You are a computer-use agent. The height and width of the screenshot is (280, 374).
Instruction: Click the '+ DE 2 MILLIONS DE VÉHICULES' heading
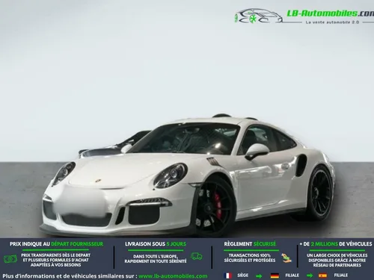pos(336,244)
